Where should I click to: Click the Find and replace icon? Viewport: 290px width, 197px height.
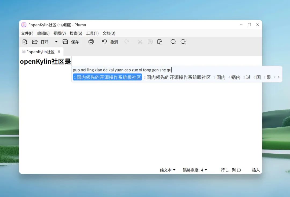183,42
